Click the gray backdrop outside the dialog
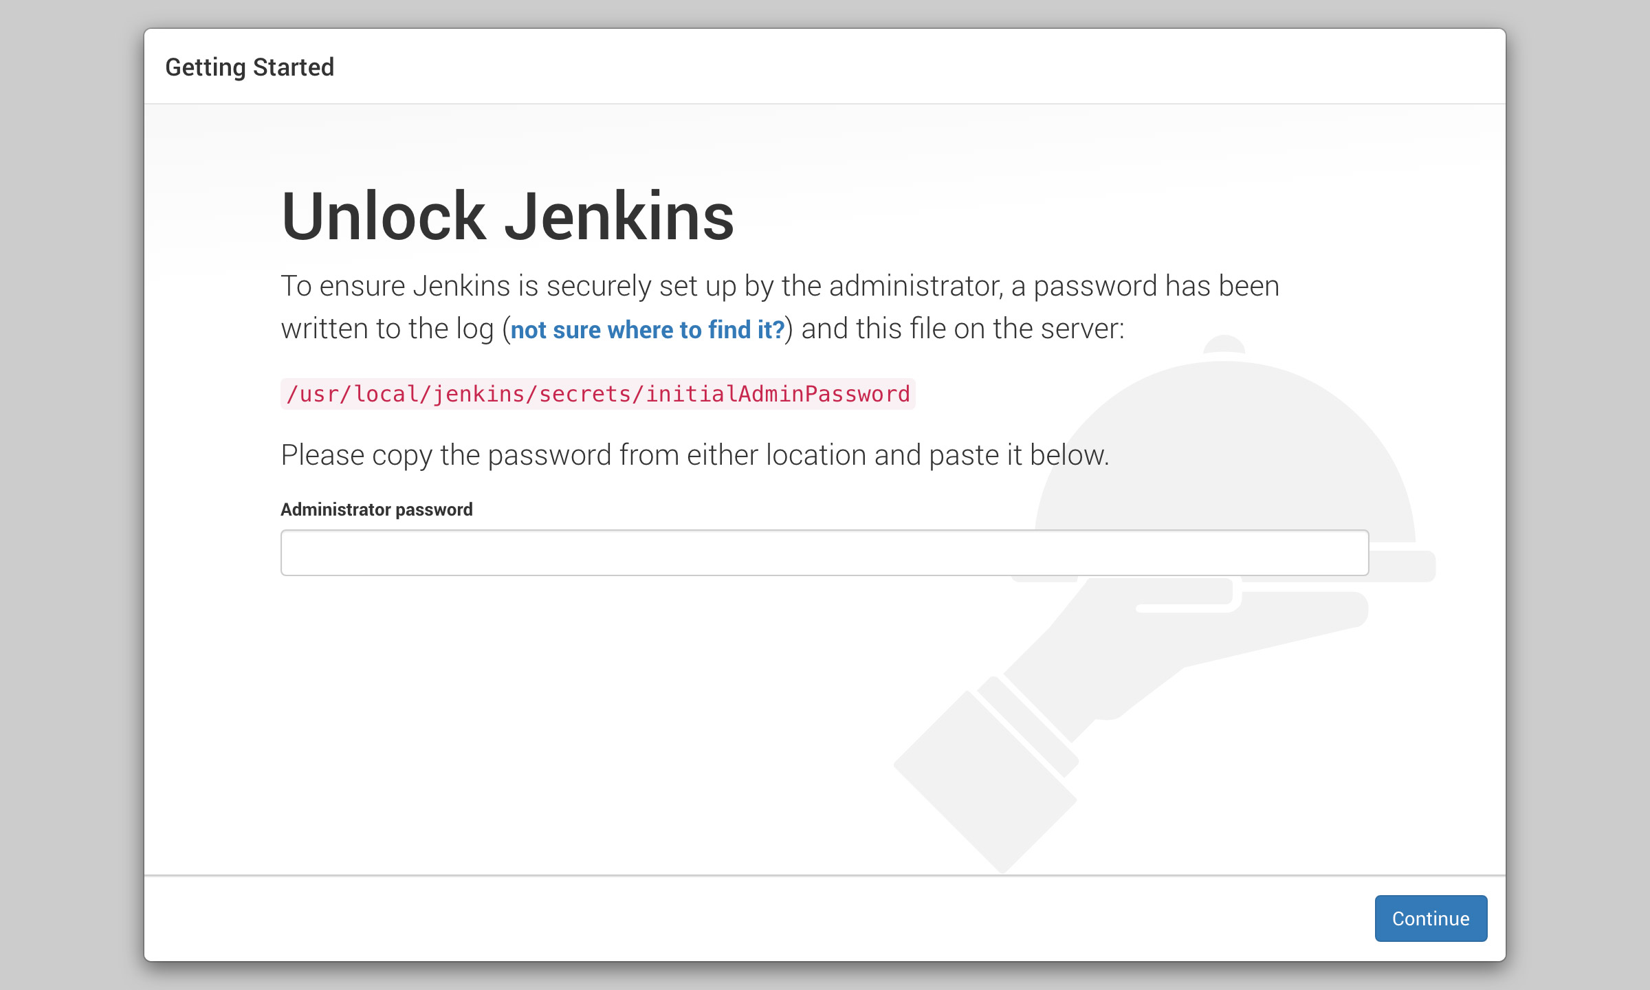 click(x=69, y=481)
